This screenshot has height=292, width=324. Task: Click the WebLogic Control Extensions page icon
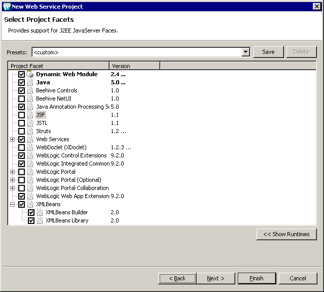pyautogui.click(x=30, y=155)
